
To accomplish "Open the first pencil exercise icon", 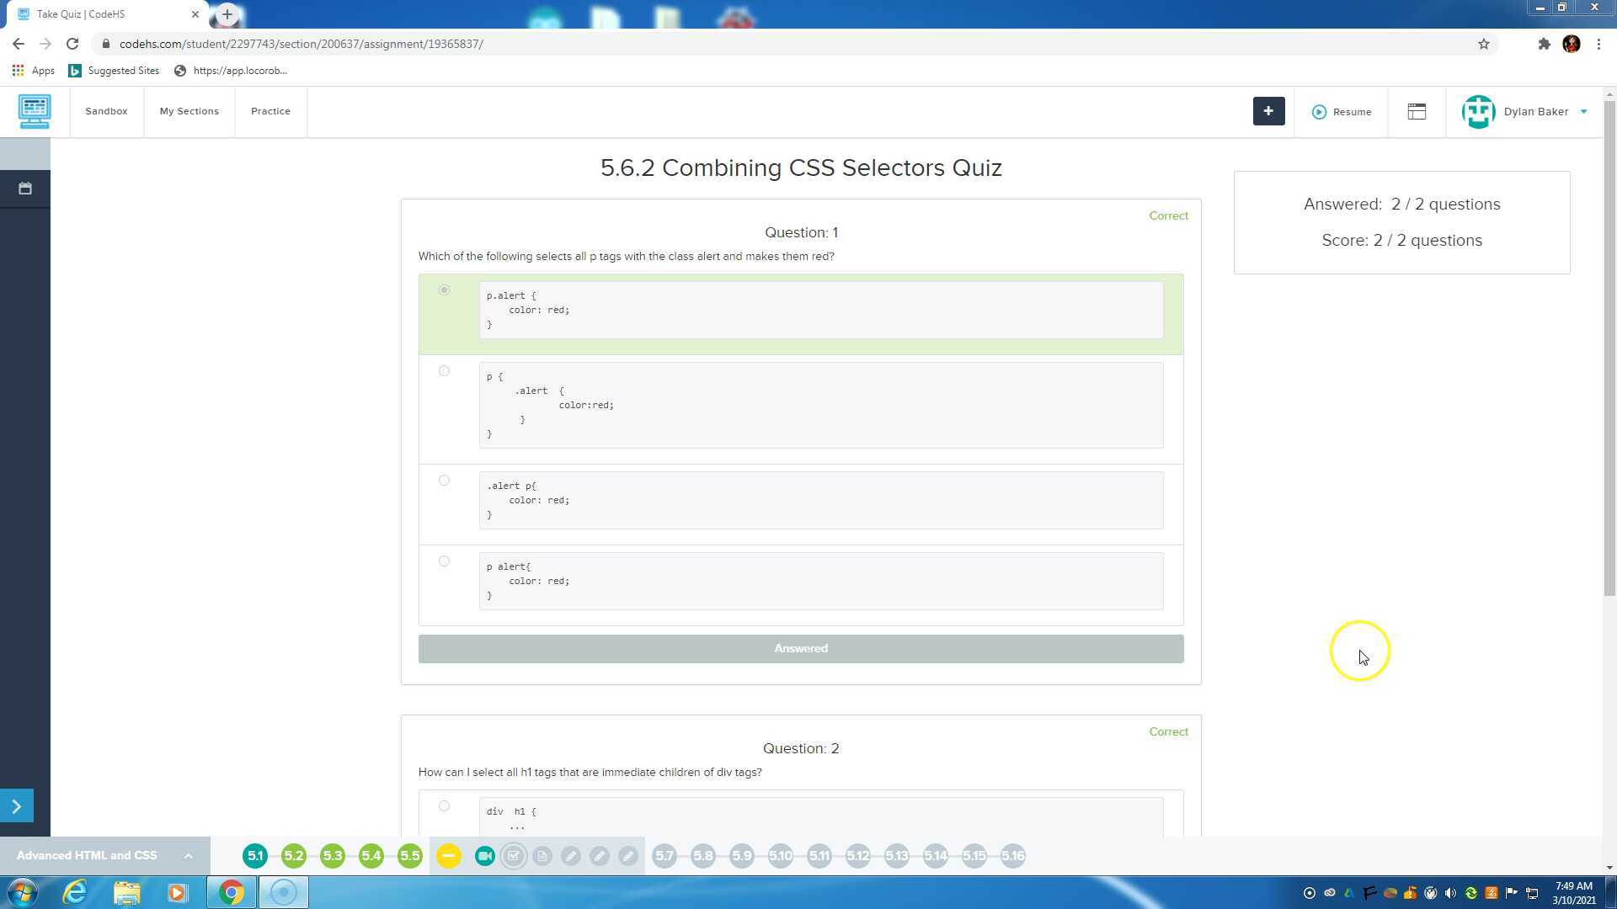I will (x=571, y=855).
